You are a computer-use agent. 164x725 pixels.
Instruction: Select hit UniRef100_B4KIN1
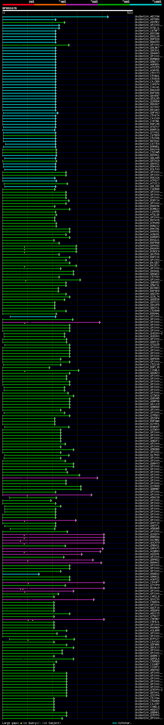coord(147,229)
